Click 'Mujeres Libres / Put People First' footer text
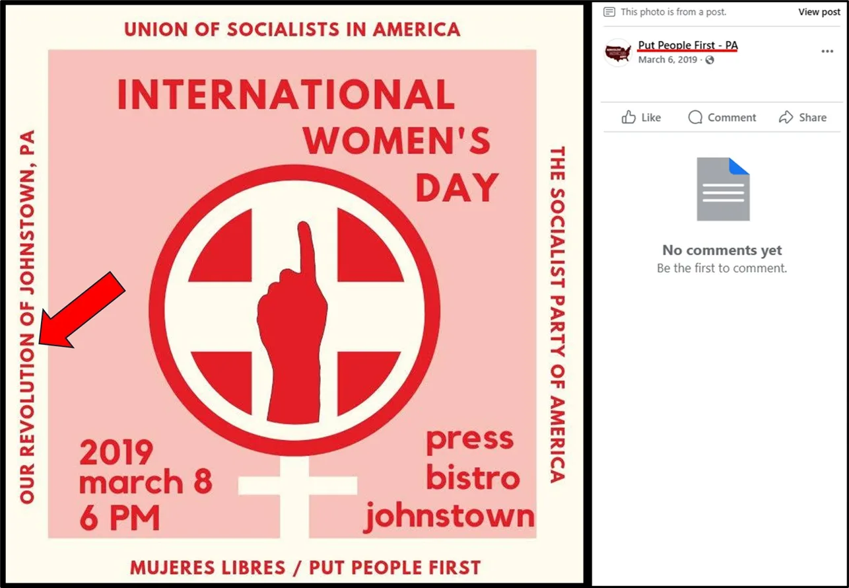This screenshot has height=588, width=849. (305, 567)
